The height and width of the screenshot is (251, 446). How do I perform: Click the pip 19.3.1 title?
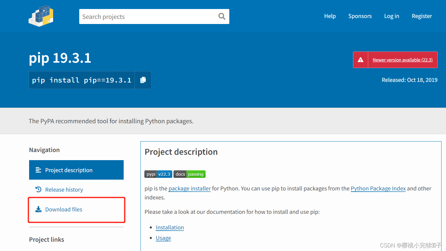60,58
